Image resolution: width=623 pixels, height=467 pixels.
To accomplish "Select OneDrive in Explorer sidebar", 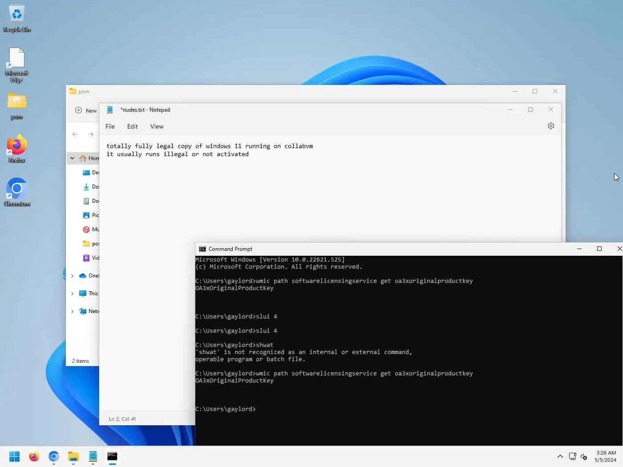I will (89, 276).
